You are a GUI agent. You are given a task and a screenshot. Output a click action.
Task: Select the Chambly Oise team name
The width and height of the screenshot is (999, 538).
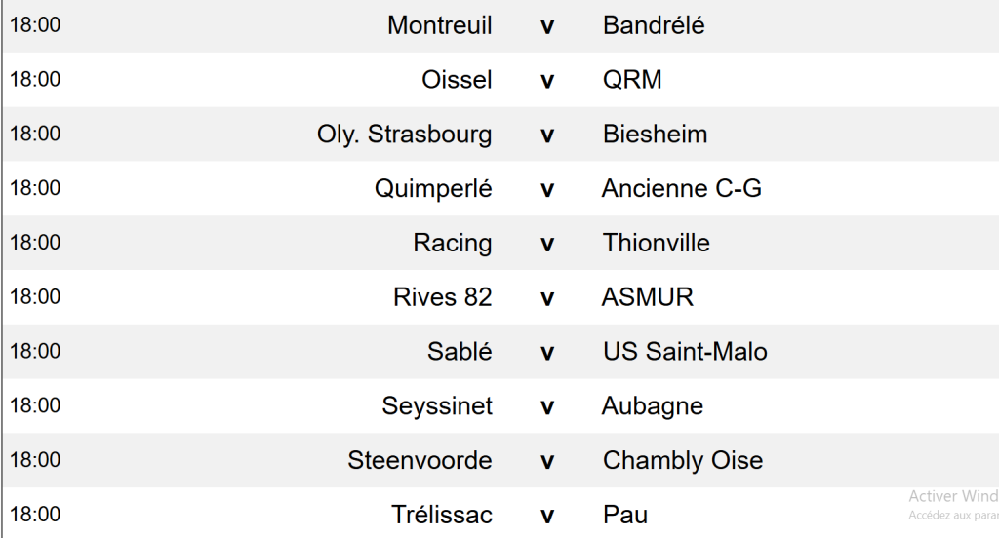point(683,460)
